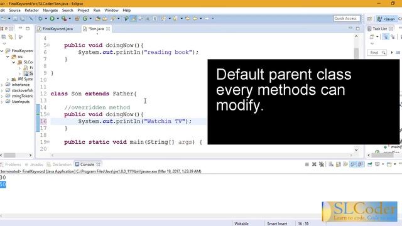Image resolution: width=402 pixels, height=226 pixels.
Task: Click the Clear Console icon
Action: click(x=331, y=164)
